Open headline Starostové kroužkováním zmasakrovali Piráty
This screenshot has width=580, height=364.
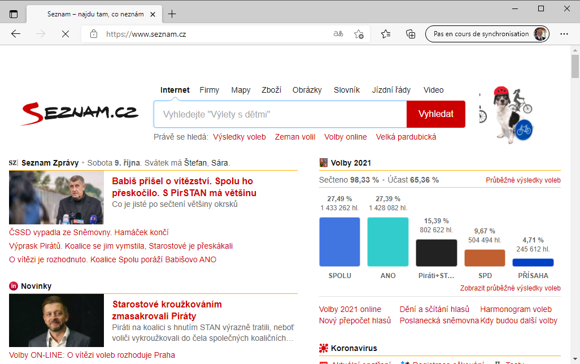click(167, 310)
